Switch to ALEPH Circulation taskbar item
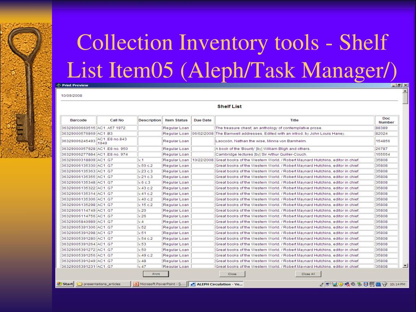The image size is (416, 312). coord(216,284)
